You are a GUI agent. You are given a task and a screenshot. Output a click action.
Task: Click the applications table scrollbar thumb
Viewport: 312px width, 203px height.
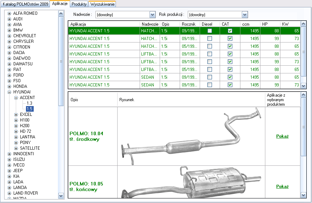[x=303, y=52]
